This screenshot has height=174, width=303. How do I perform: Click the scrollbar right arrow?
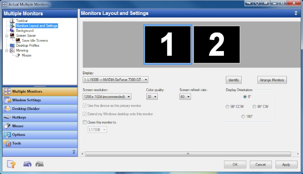click(298, 154)
